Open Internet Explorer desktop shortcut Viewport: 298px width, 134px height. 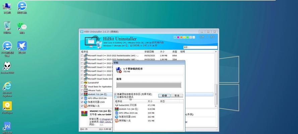pos(7,89)
